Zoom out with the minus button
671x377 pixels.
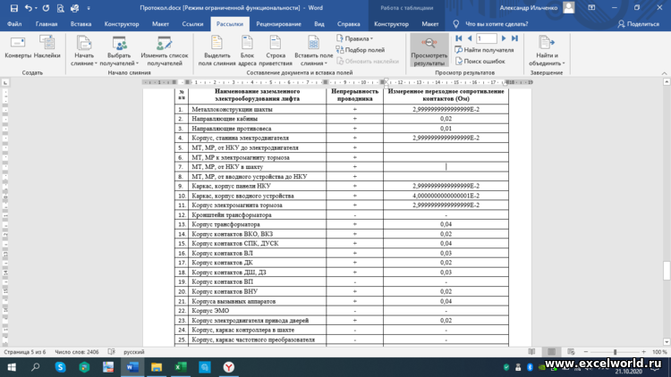tap(586, 352)
